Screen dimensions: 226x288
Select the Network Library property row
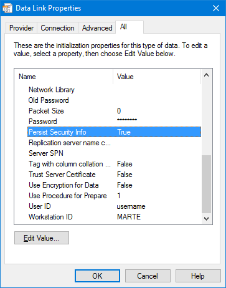tap(114, 90)
